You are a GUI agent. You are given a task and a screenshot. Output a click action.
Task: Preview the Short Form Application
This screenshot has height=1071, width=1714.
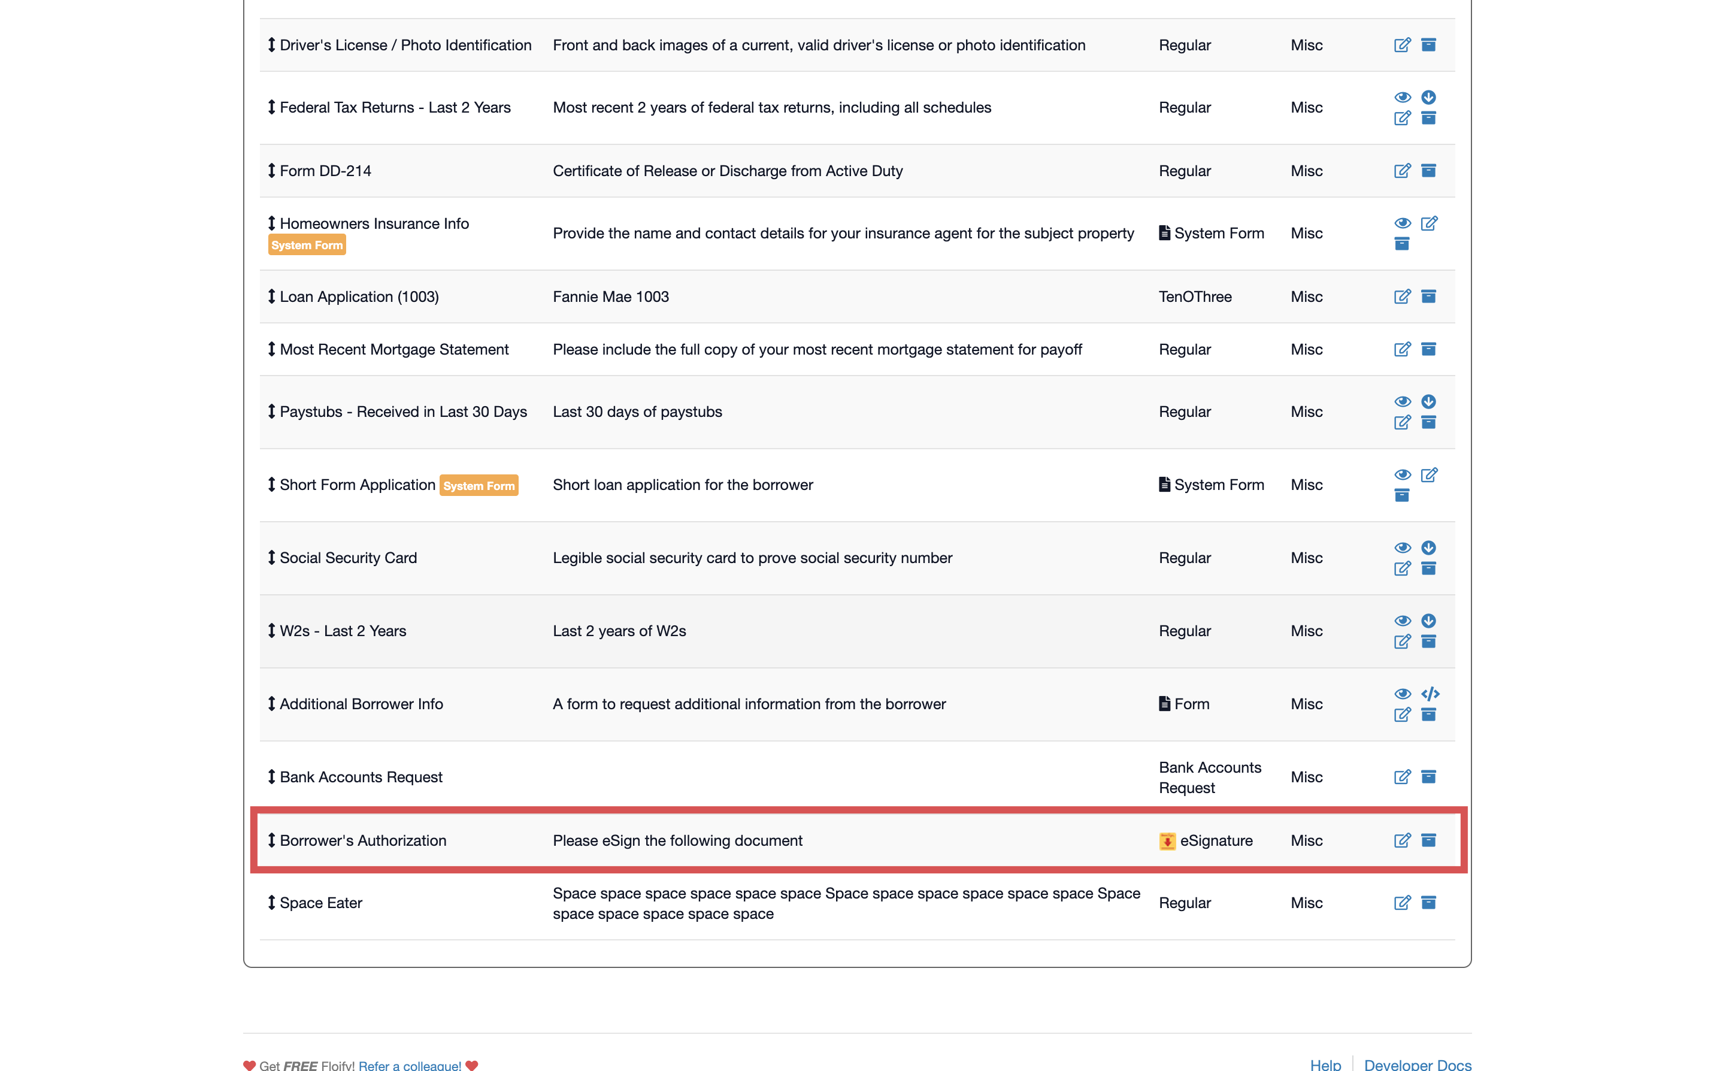(x=1403, y=474)
